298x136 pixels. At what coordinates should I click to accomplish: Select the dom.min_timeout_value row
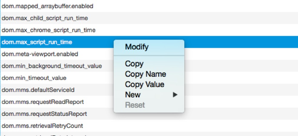[34, 78]
